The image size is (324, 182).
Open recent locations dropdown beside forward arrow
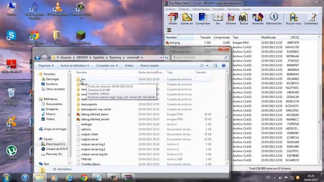pyautogui.click(x=49, y=58)
